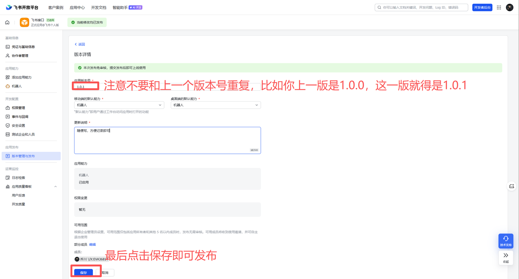Image resolution: width=519 pixels, height=279 pixels.
Task: Click the member tag 乔川 avatar
Action: tap(77, 259)
